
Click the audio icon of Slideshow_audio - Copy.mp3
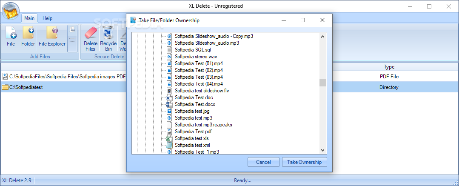pyautogui.click(x=169, y=36)
